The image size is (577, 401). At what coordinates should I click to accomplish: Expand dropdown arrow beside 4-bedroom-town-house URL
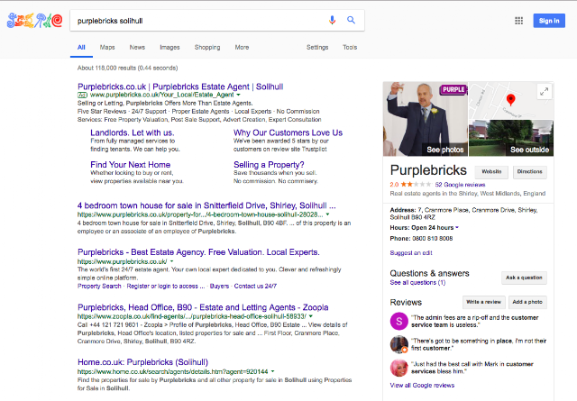coord(327,214)
